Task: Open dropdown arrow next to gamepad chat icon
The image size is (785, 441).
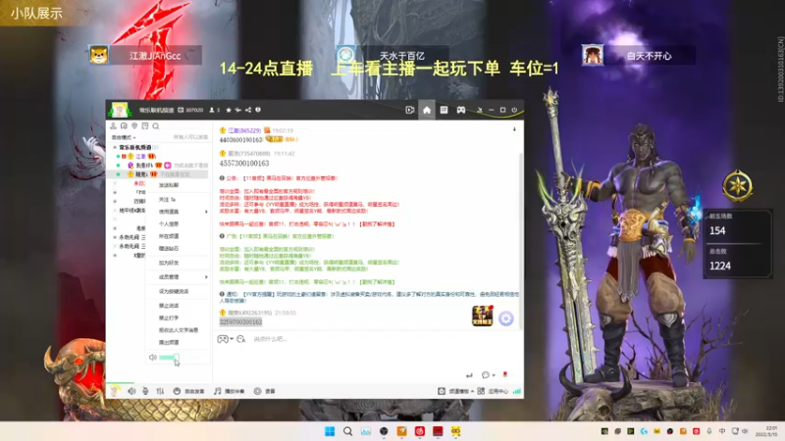Action: pyautogui.click(x=232, y=339)
